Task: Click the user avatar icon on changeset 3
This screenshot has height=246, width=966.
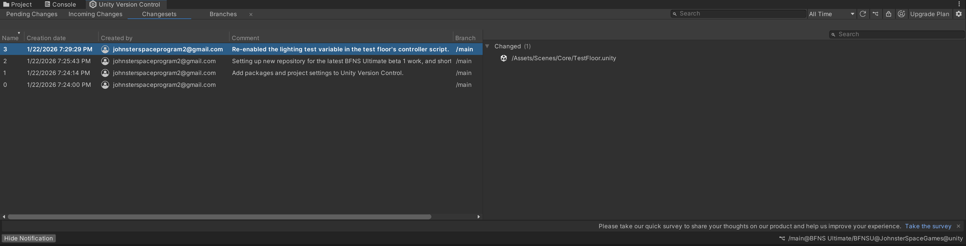Action: click(x=105, y=49)
